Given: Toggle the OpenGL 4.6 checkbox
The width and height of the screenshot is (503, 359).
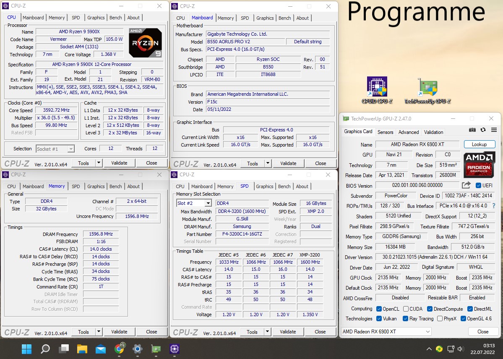Looking at the screenshot, I should [x=463, y=319].
